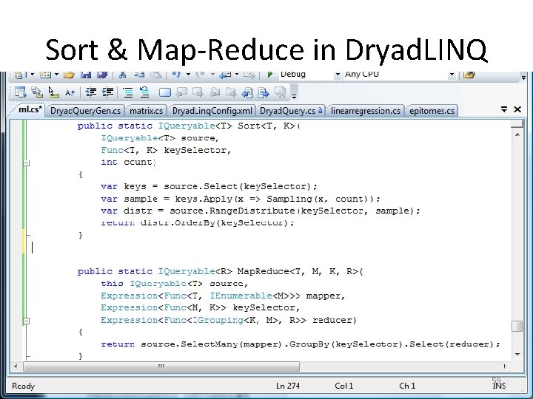Click the Navigate Forward icon

(x=249, y=75)
